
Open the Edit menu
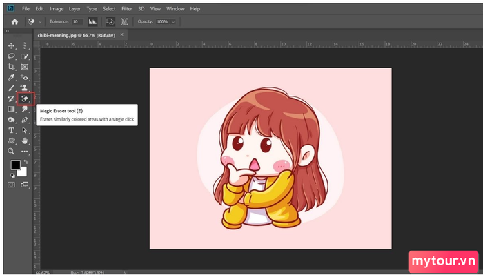pyautogui.click(x=39, y=9)
